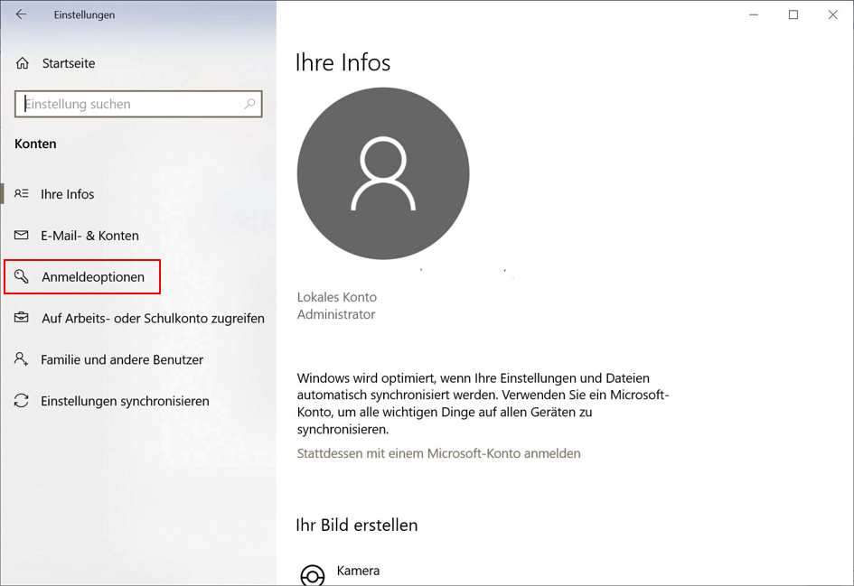854x586 pixels.
Task: Click the magnifier icon in search box
Action: click(249, 103)
